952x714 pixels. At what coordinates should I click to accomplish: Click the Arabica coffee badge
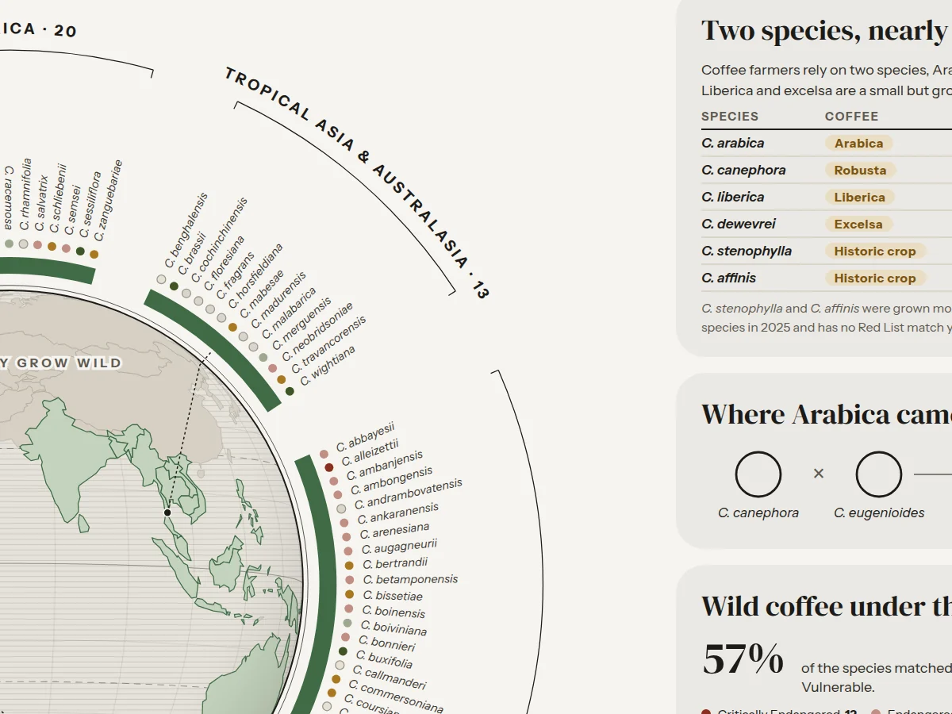pyautogui.click(x=859, y=144)
